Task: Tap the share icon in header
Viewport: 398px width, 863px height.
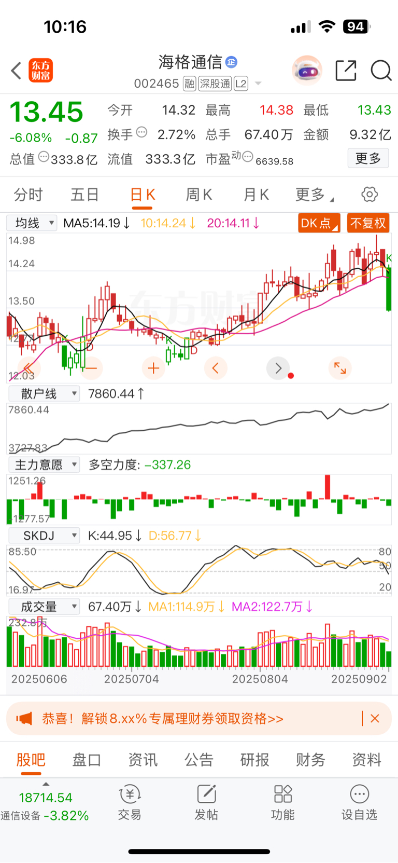Action: pos(346,71)
